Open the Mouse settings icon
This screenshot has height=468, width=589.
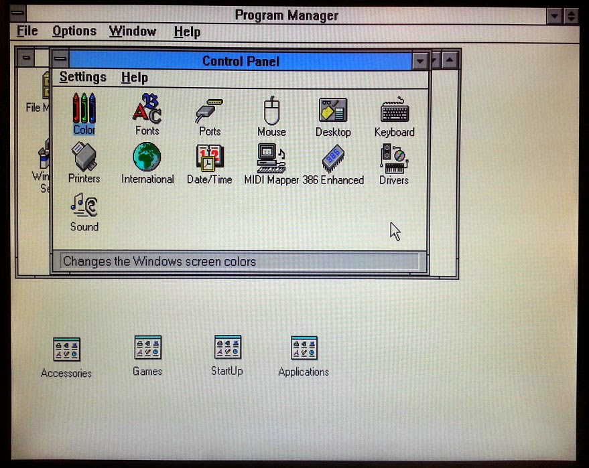pos(271,110)
